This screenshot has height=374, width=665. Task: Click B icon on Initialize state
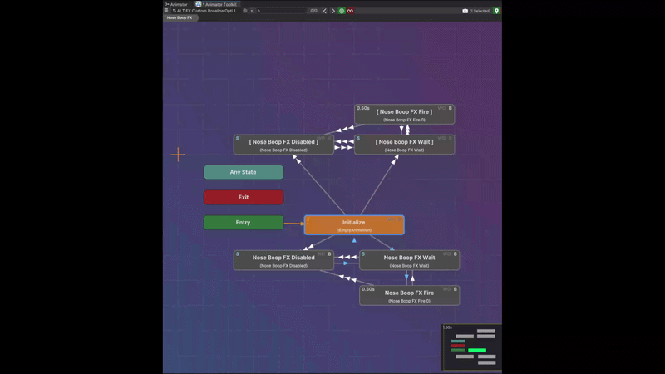(x=400, y=219)
